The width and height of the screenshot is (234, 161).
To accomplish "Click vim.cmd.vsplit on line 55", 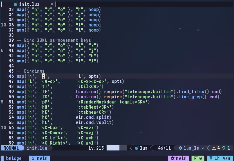I will [93, 122].
